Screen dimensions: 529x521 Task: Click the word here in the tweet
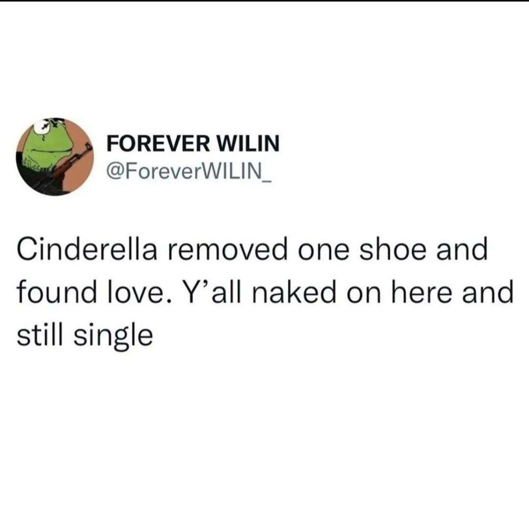click(421, 292)
